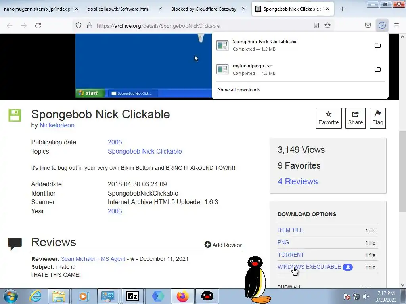Show myfriendpingu.exe in folder
The width and height of the screenshot is (406, 304).
pos(377,69)
